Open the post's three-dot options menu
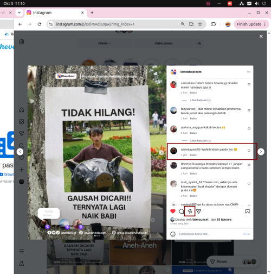 coord(249,72)
